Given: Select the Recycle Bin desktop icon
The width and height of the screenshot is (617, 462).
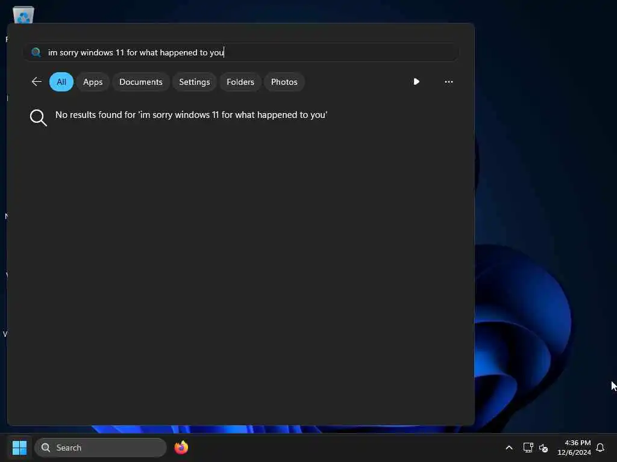Looking at the screenshot, I should click(x=23, y=15).
